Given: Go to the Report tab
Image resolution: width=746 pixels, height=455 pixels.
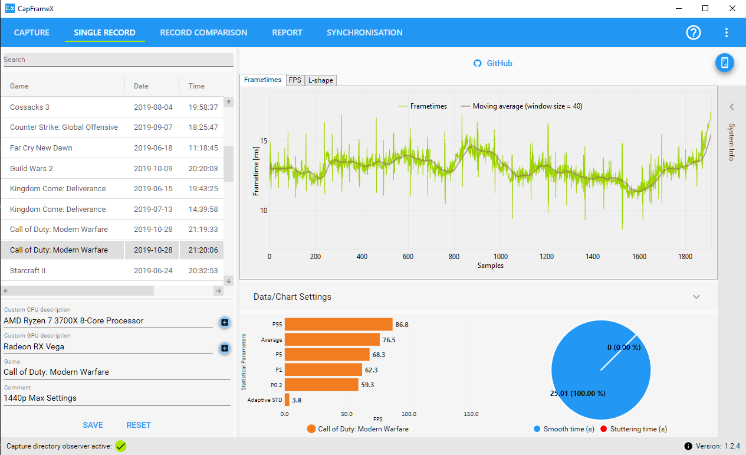Looking at the screenshot, I should [287, 32].
